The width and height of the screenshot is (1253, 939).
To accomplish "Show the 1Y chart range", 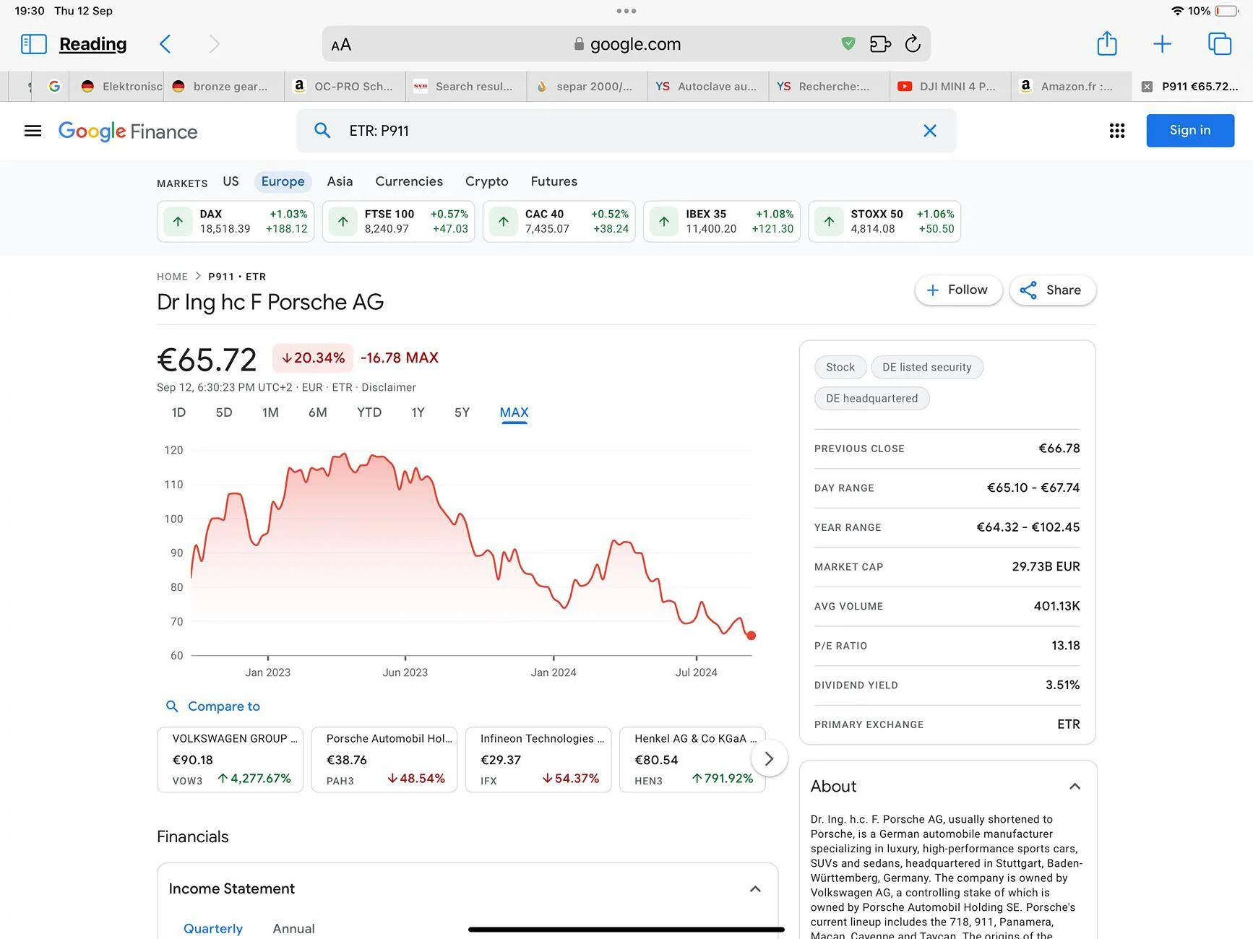I will tap(418, 412).
